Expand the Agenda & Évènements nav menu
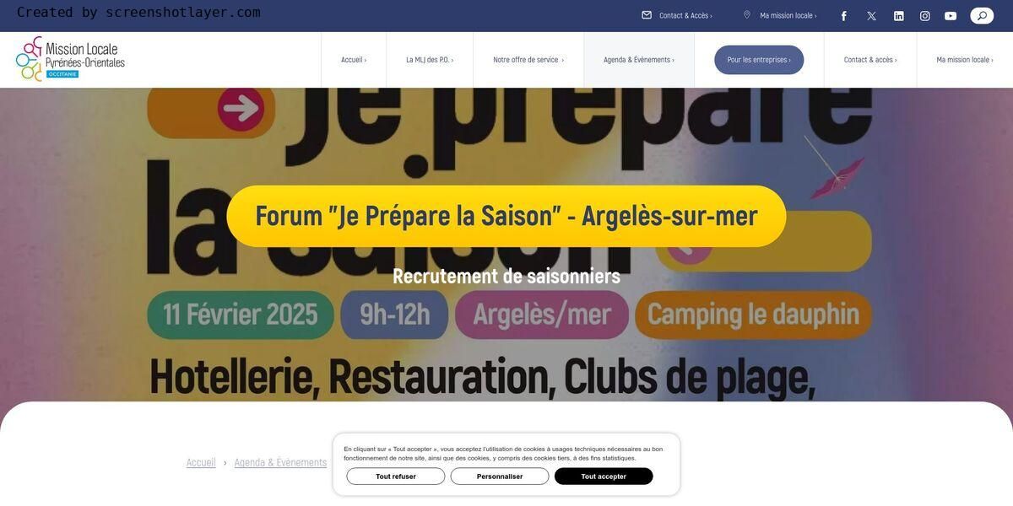 639,60
